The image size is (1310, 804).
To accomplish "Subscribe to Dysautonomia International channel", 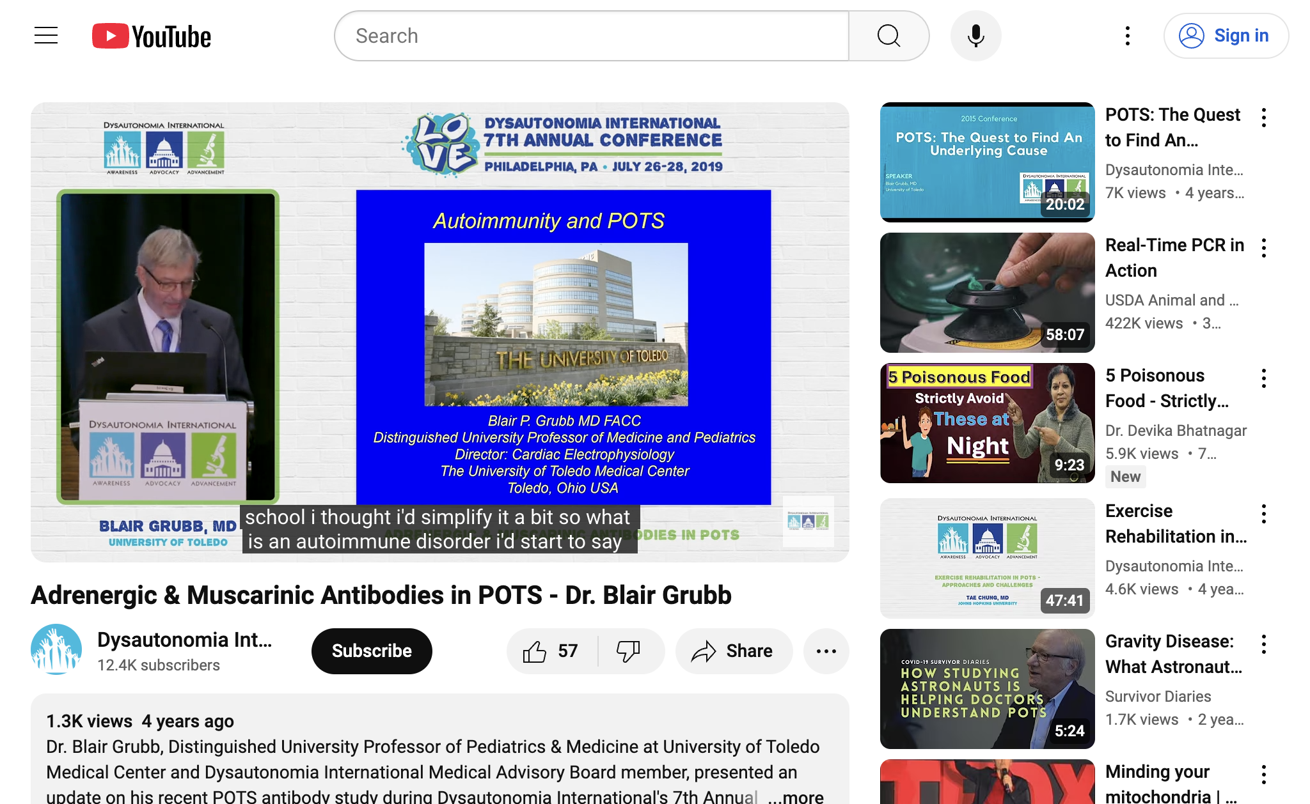I will point(372,651).
